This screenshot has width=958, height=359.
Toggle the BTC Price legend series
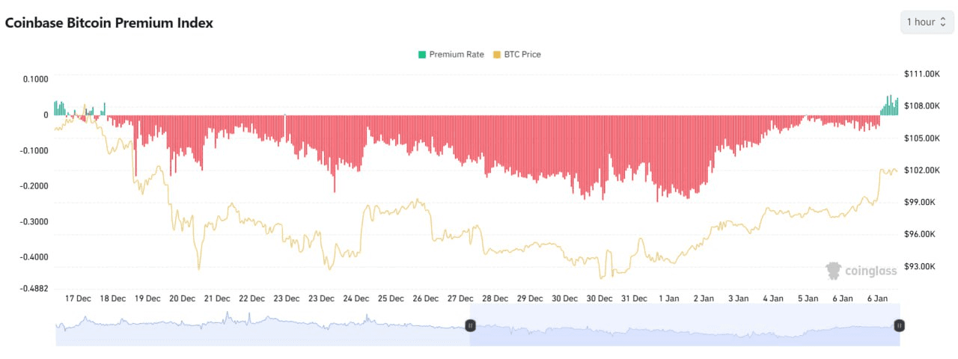pos(517,55)
